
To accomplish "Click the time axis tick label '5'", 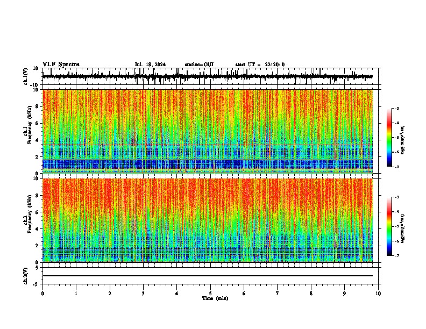I will [x=210, y=294].
